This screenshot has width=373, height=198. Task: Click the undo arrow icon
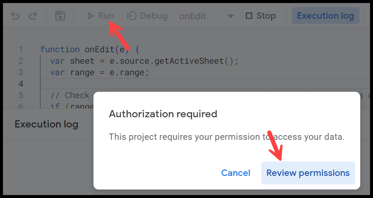(x=15, y=16)
